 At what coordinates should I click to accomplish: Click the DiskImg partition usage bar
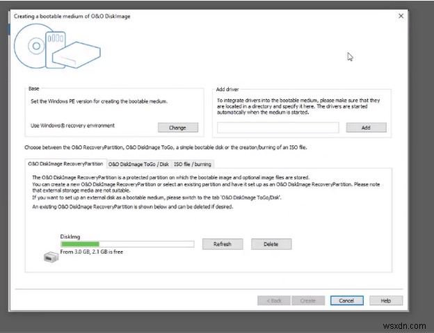(127, 244)
